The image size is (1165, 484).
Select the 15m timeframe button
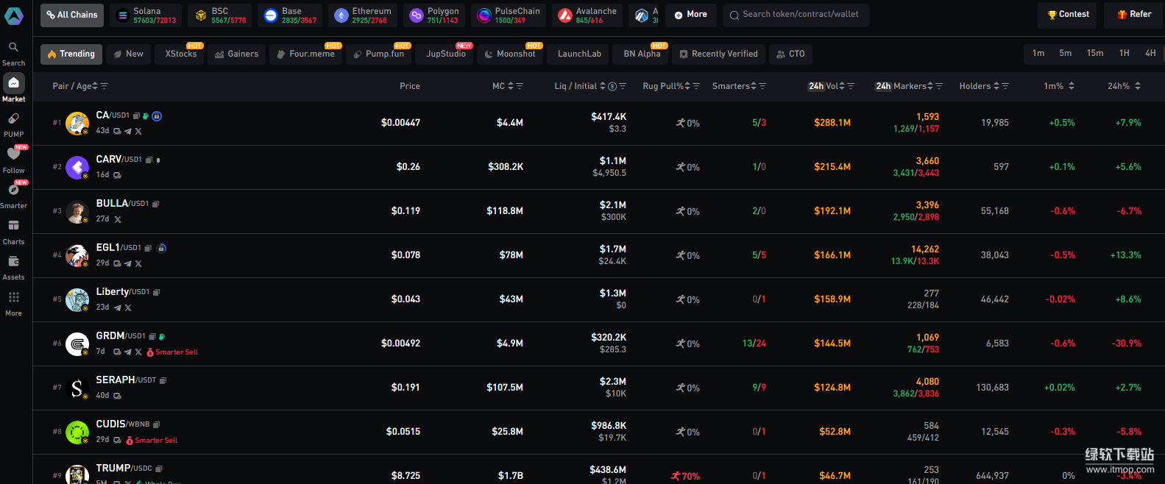pos(1094,53)
